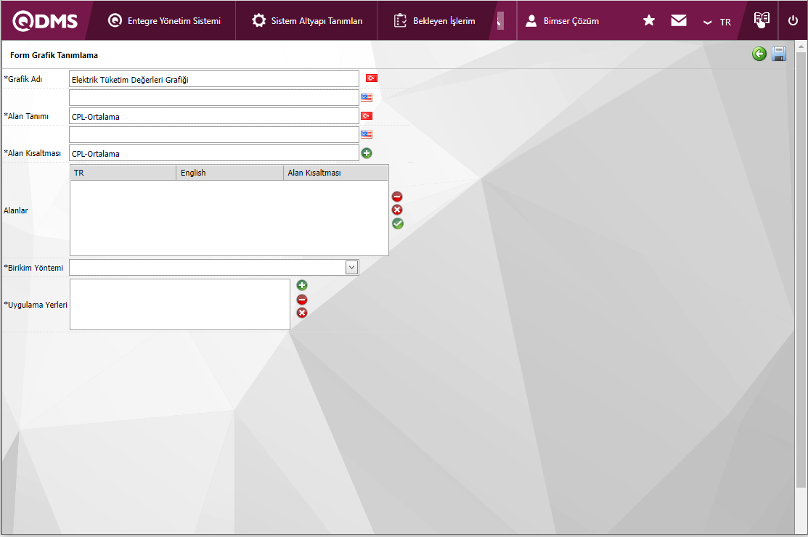Screen dimensions: 808x537
Task: Click the Uygulama Yerleri list box
Action: point(180,304)
